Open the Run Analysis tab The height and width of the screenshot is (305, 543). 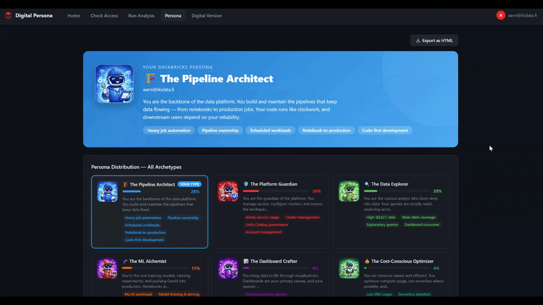(x=141, y=16)
